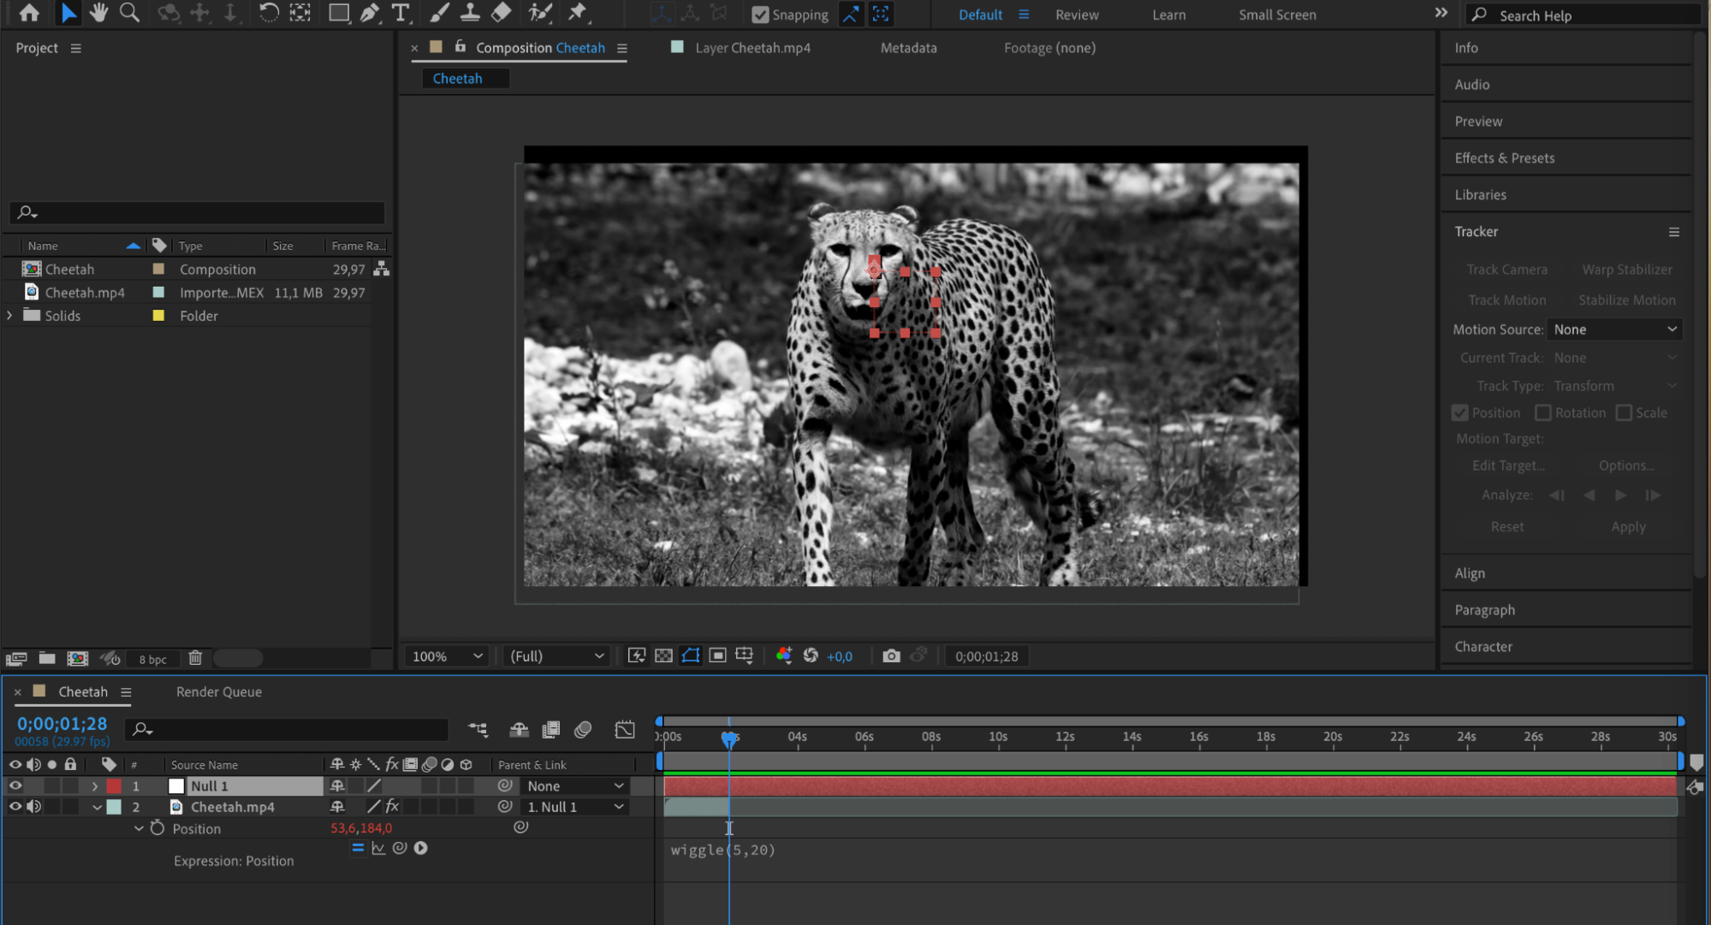1711x925 pixels.
Task: Select the Pen tool
Action: point(370,13)
